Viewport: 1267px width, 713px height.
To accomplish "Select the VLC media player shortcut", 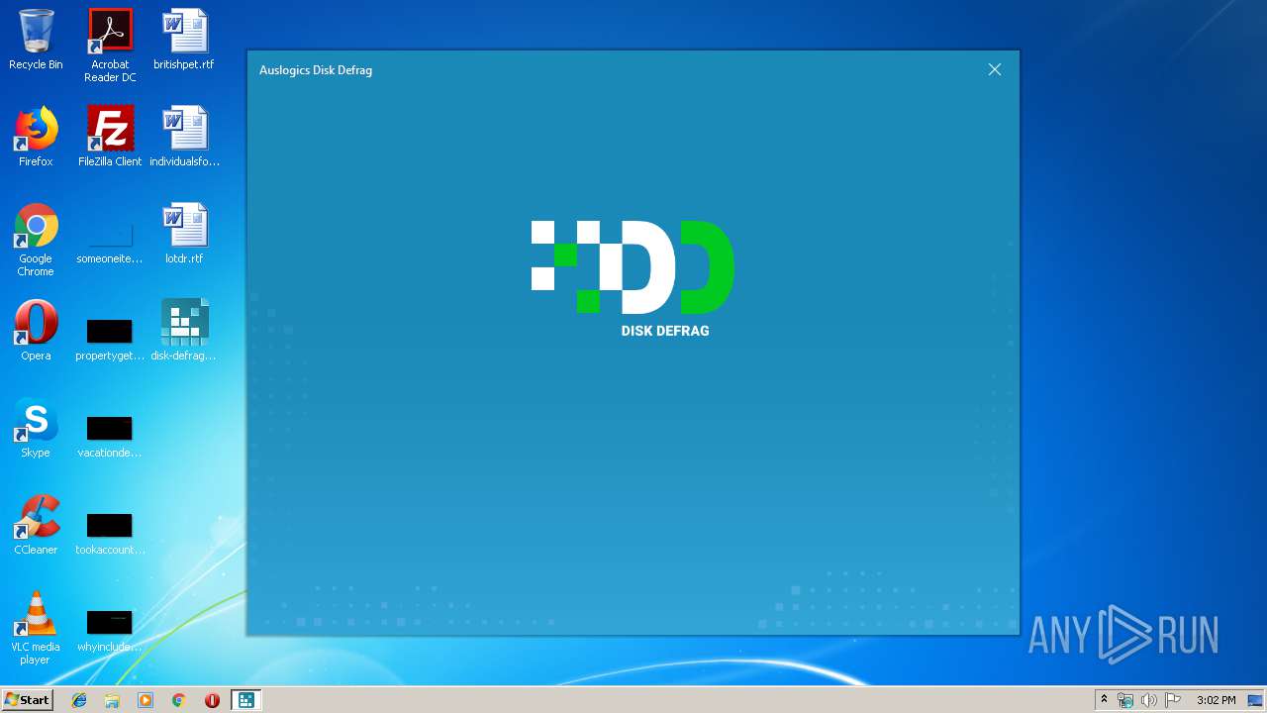I will coord(36,628).
